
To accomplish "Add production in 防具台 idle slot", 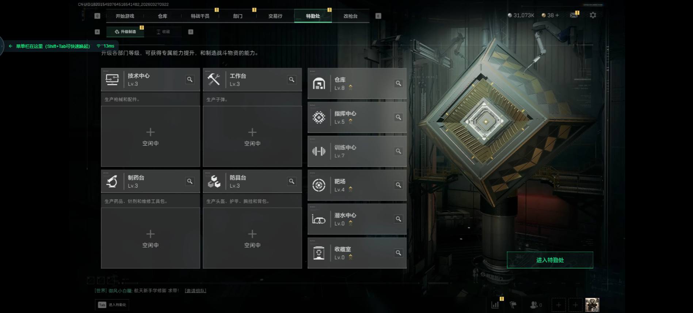I will click(252, 238).
